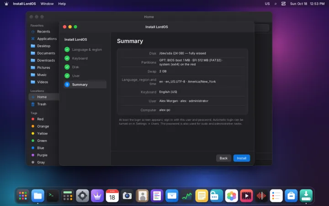Screen dimensions: 329x206
Task: Click the US keyboard layout indicator
Action: click(267, 4)
